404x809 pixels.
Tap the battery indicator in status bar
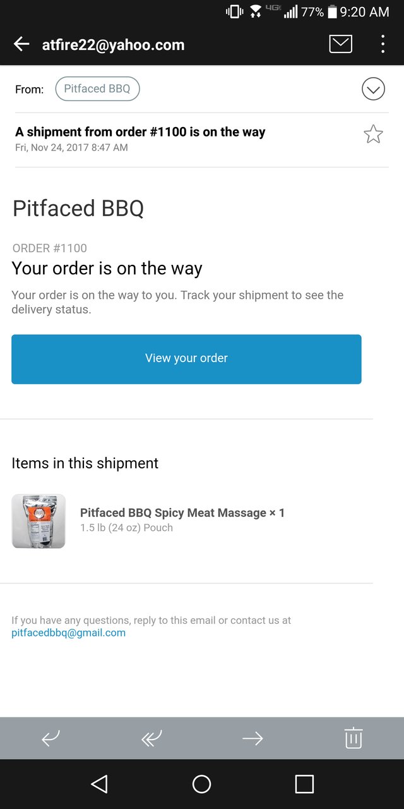[x=332, y=11]
